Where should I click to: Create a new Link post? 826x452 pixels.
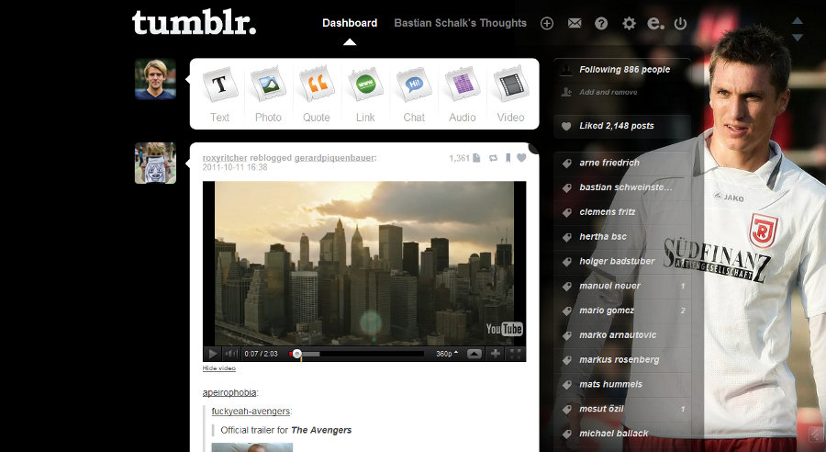click(365, 94)
